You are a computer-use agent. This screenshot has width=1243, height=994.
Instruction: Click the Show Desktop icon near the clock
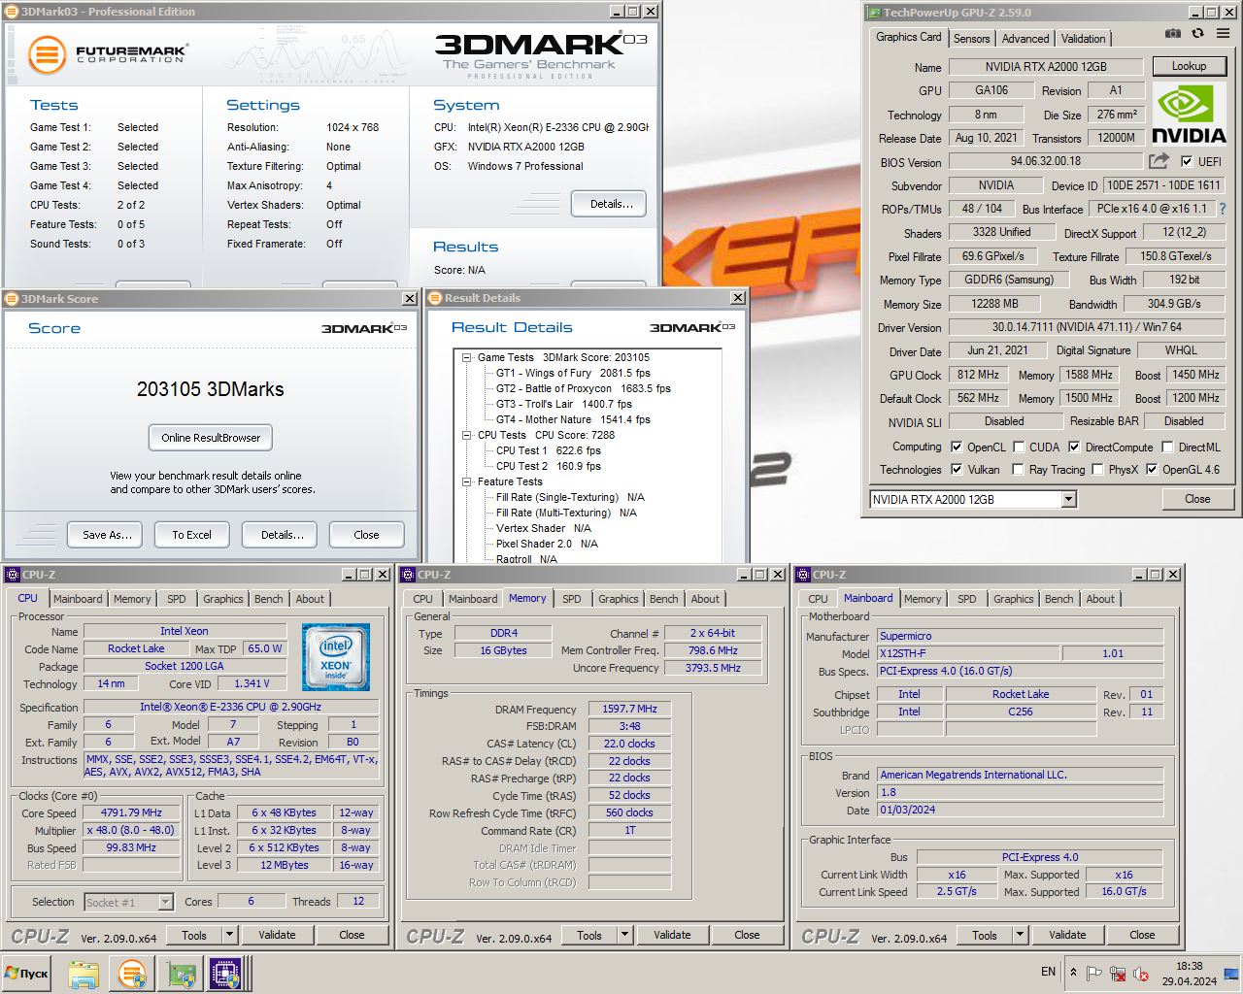click(1231, 974)
